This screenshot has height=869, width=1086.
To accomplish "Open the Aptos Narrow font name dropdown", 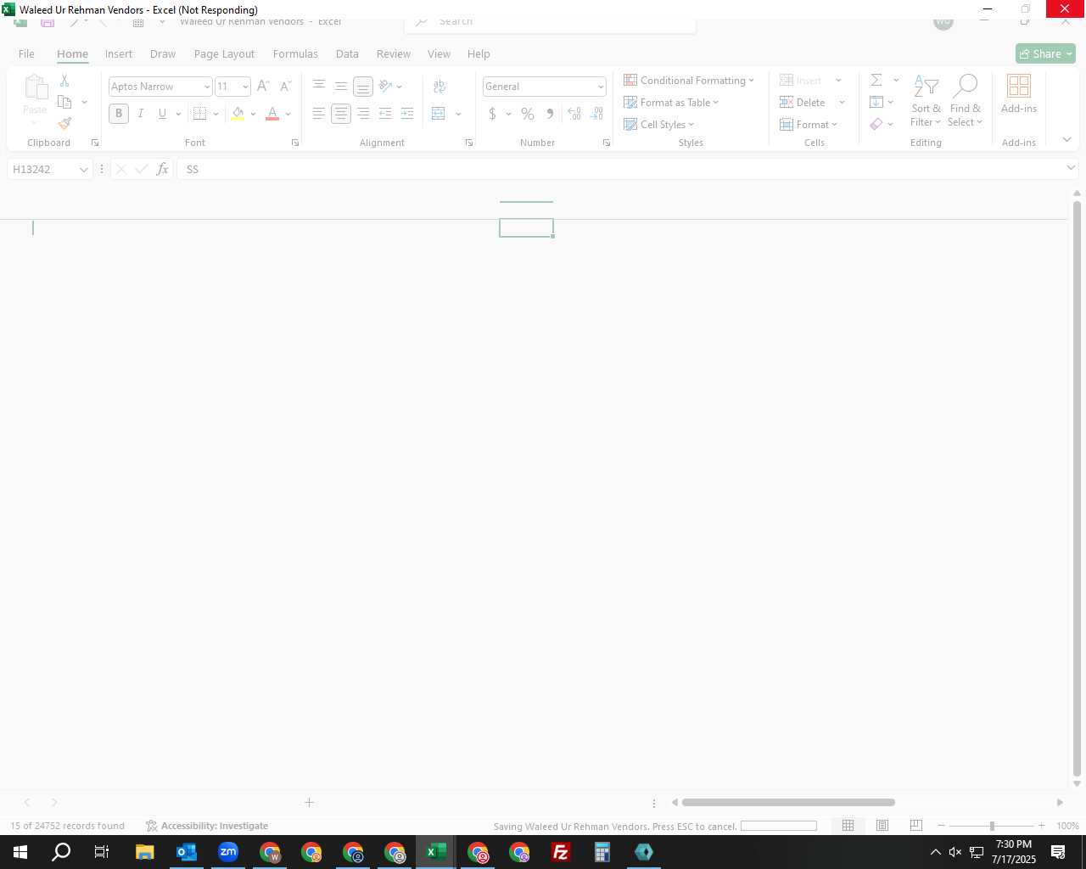I will [x=206, y=87].
